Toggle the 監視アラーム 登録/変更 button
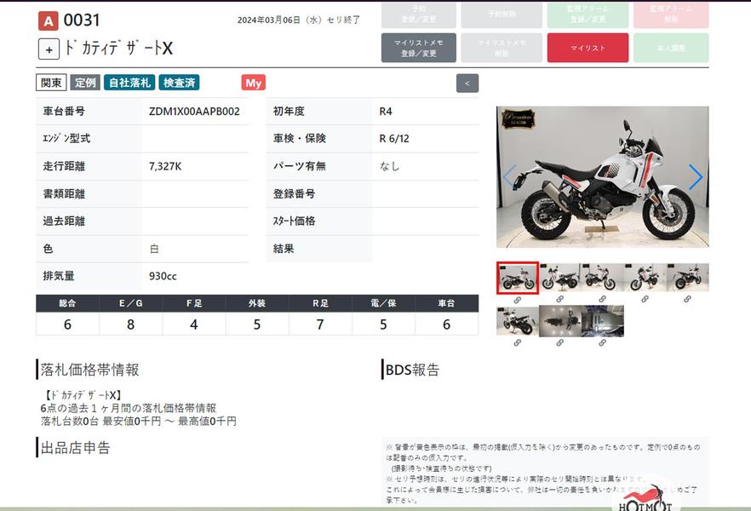Image resolution: width=751 pixels, height=511 pixels. coord(588,14)
